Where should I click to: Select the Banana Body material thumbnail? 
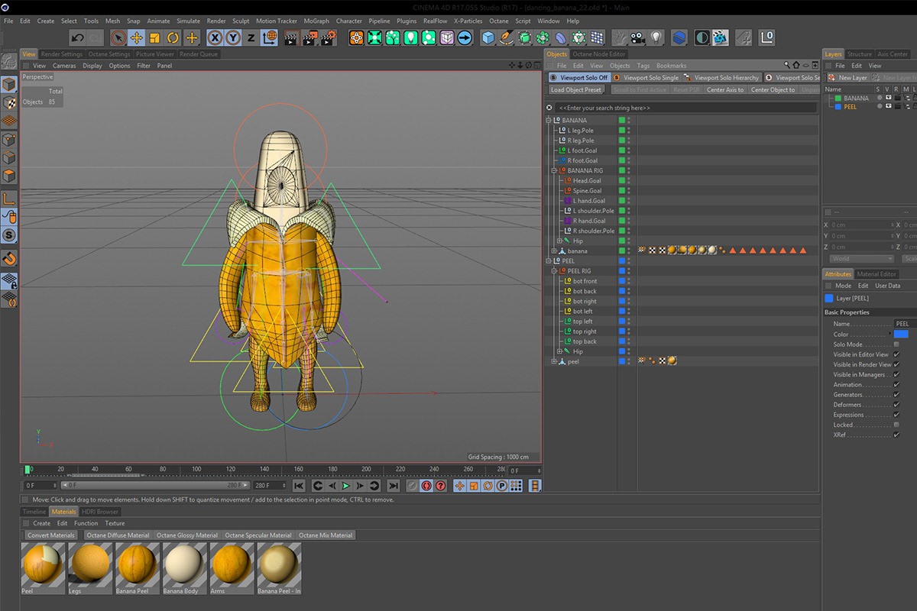[185, 567]
